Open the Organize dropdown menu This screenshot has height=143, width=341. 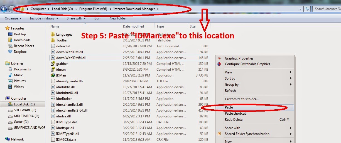click(x=13, y=18)
